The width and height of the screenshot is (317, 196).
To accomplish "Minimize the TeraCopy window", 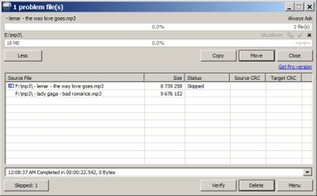I will 289,7.
